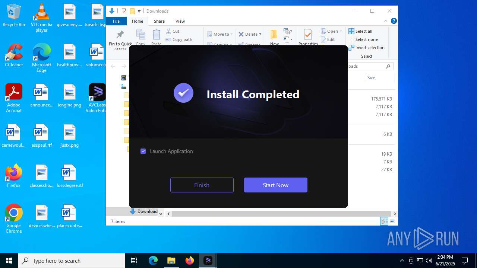This screenshot has width=477, height=268.
Task: Switch to Home tab in Explorer
Action: [x=138, y=21]
